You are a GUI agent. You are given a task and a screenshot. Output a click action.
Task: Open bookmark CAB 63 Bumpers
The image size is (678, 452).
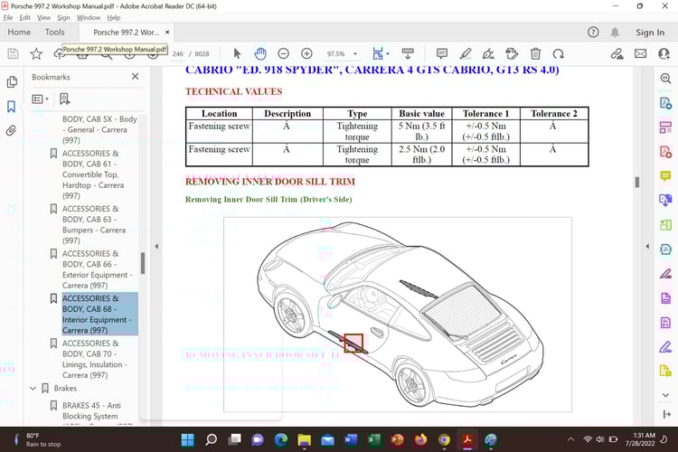[x=94, y=224]
